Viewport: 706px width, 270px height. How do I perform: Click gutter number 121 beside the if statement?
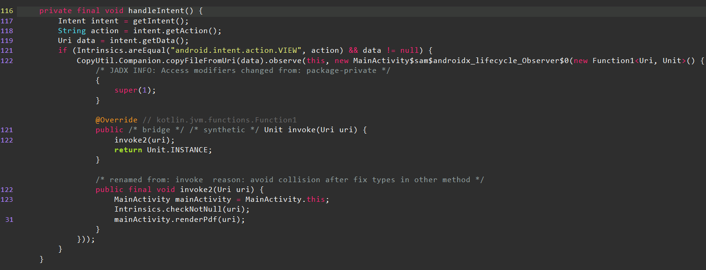[x=7, y=50]
